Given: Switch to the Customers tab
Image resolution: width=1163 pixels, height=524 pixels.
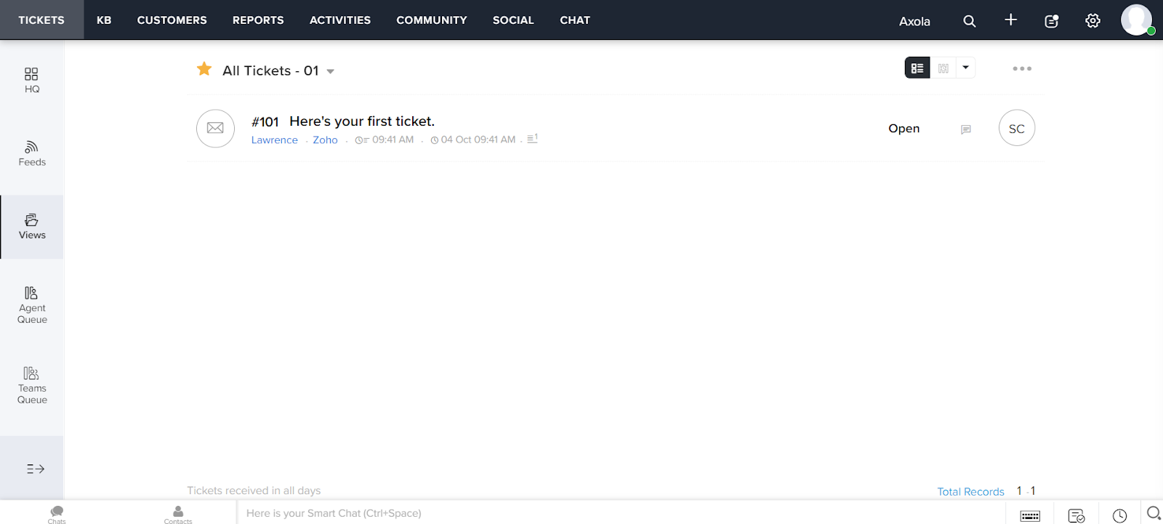Looking at the screenshot, I should 172,20.
